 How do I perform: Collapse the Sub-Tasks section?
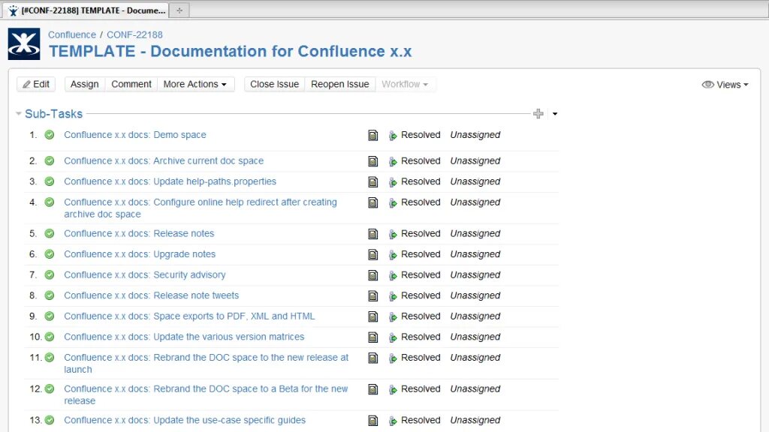click(19, 114)
